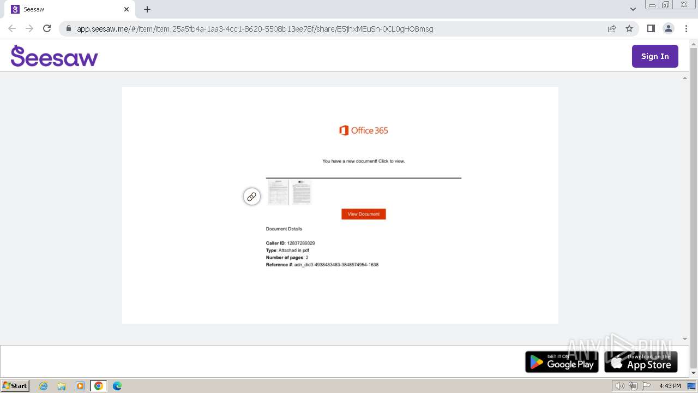Open Microsoft Edge from taskbar
This screenshot has width=698, height=393.
click(117, 386)
